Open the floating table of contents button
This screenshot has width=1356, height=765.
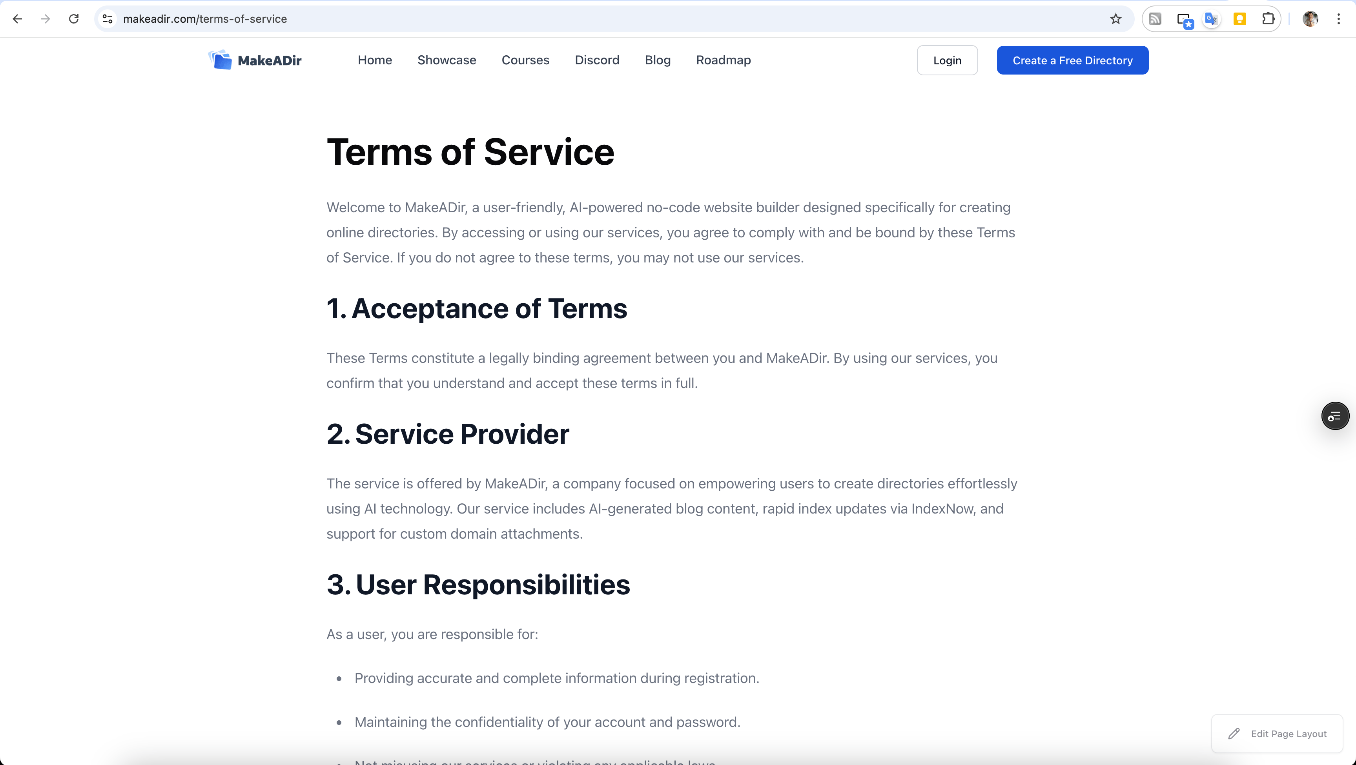click(x=1334, y=416)
